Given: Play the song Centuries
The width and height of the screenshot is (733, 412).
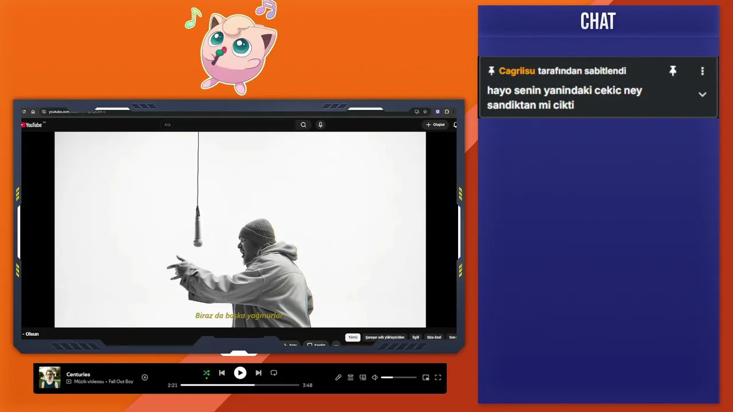Looking at the screenshot, I should pyautogui.click(x=240, y=373).
